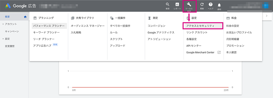The width and height of the screenshot is (273, 98).
Task: Open プロモーション
Action: [235, 46]
